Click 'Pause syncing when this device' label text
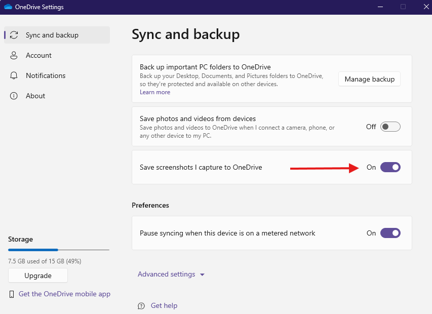 coord(227,233)
